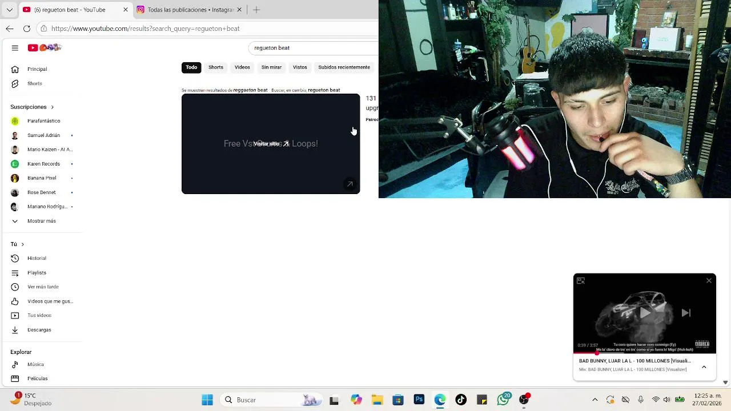The width and height of the screenshot is (731, 411).
Task: Filter results by Sin mirar chip
Action: pos(271,67)
